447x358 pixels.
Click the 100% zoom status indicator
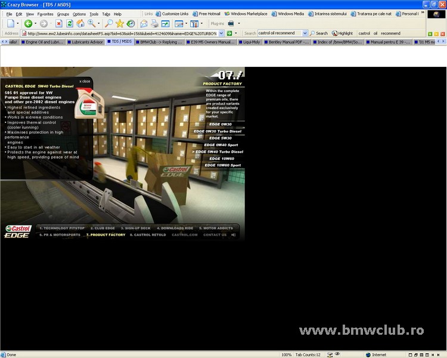[286, 354]
